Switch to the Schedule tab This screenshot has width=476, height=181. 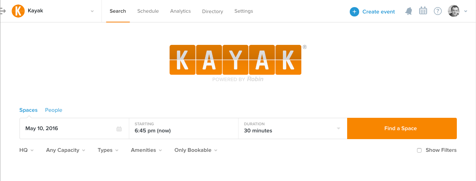pyautogui.click(x=148, y=11)
